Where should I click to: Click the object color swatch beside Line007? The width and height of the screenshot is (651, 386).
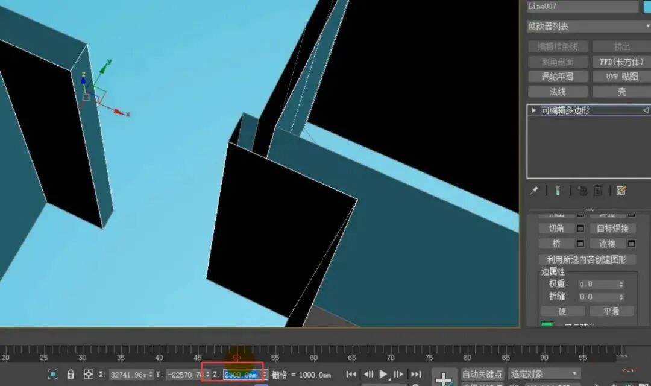(647, 6)
